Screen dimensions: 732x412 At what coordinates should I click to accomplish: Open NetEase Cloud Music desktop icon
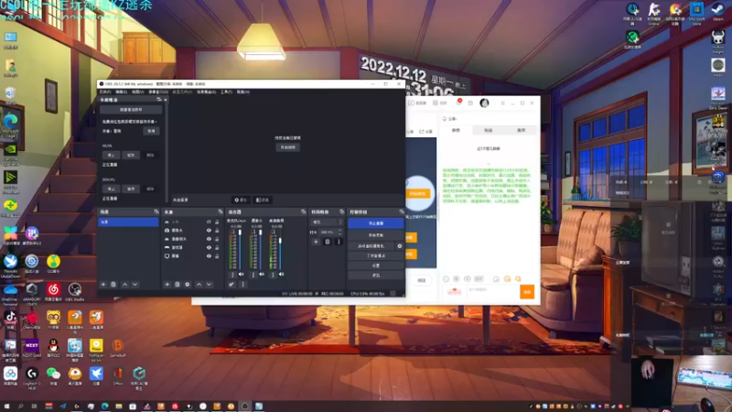53,292
